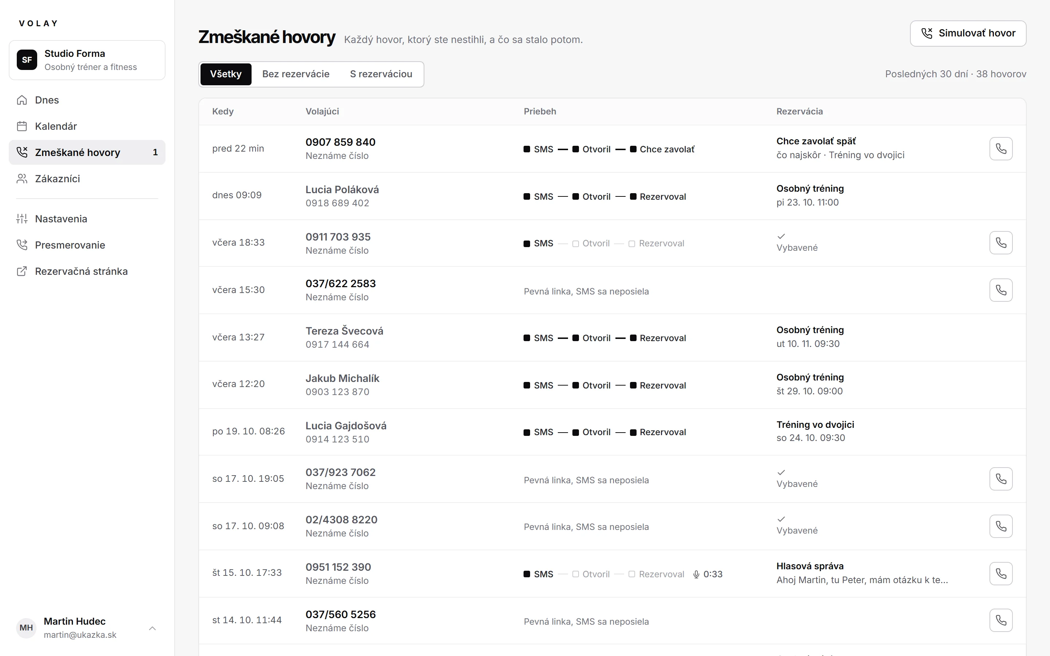Select the Všetky filter tab

tap(226, 74)
